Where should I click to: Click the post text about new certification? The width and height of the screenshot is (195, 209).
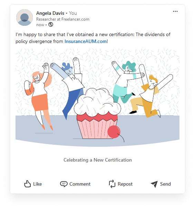[x=93, y=38]
